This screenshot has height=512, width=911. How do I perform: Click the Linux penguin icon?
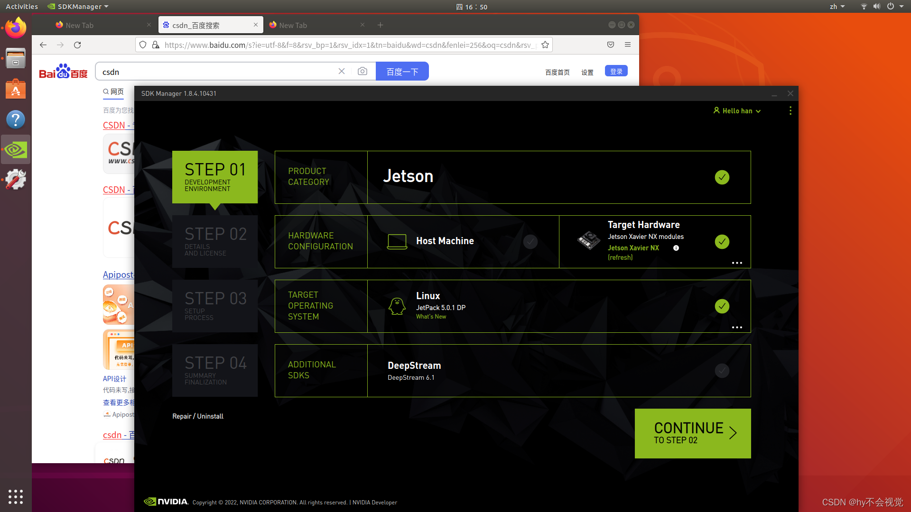[x=397, y=306]
